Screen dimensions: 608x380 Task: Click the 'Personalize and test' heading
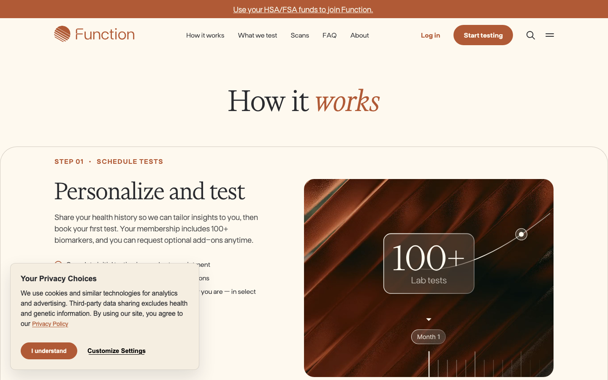click(149, 191)
